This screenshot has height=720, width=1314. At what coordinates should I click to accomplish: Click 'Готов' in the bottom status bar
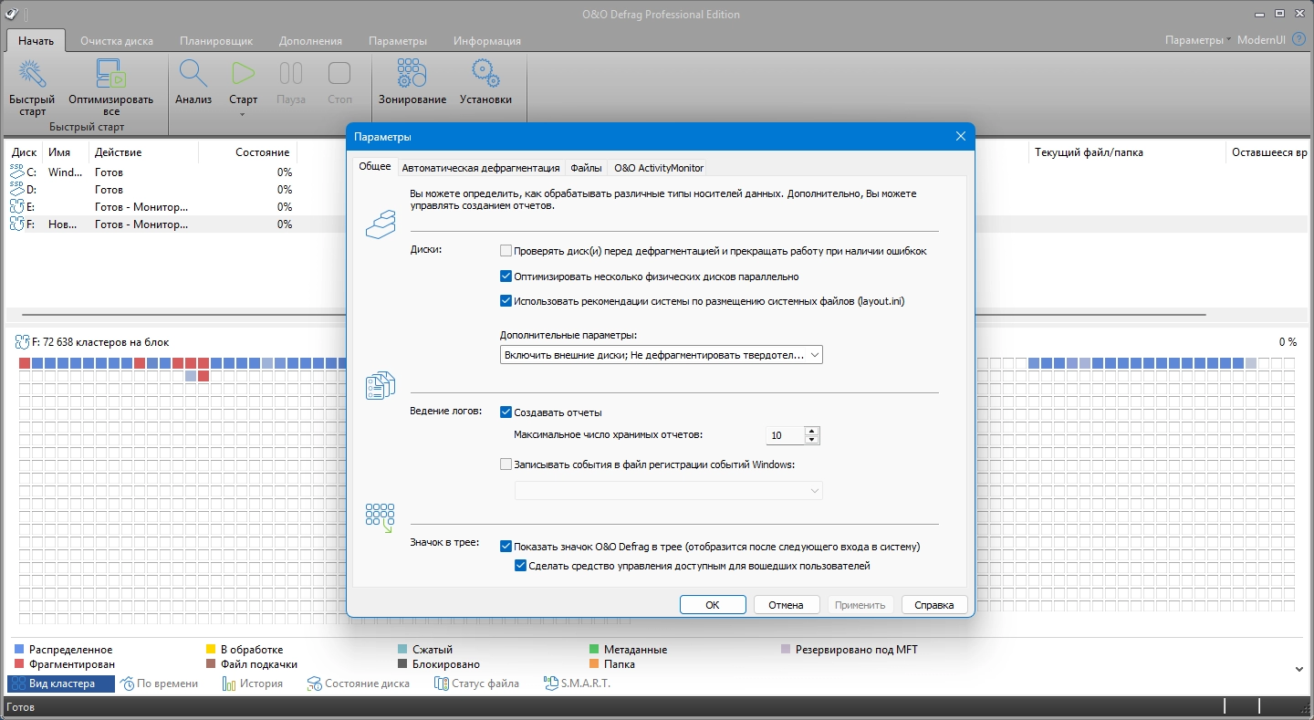coord(20,707)
